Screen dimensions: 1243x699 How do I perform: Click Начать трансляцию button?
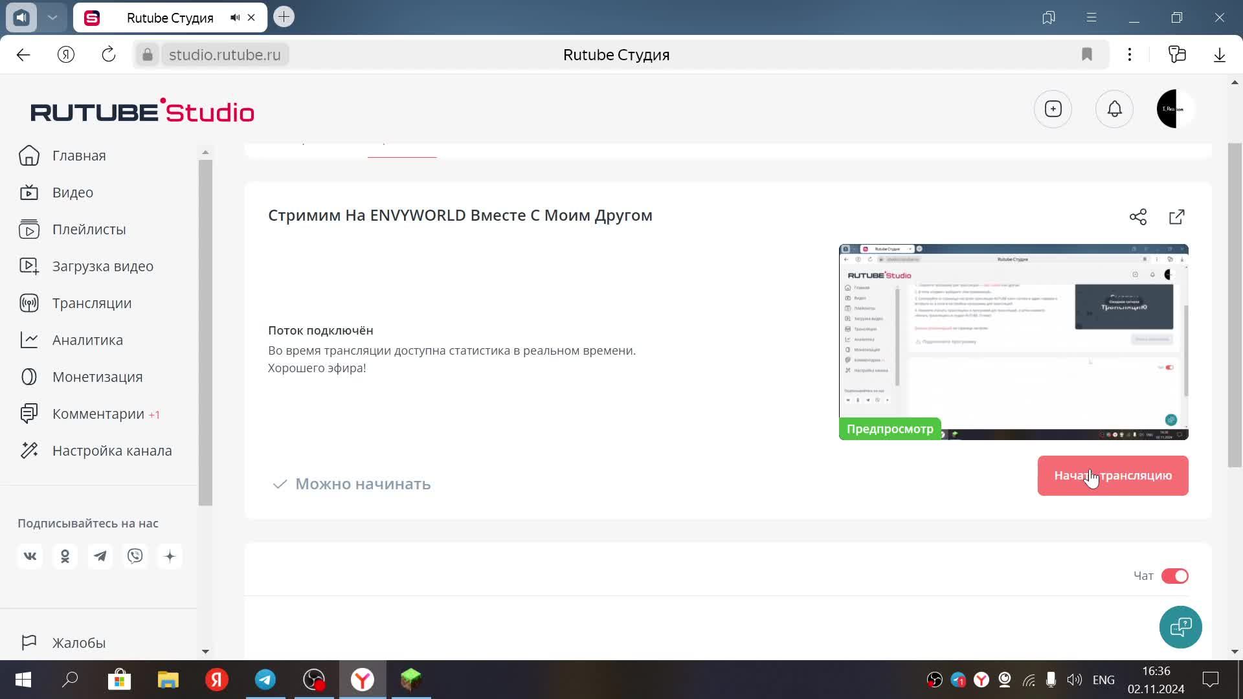pyautogui.click(x=1113, y=476)
